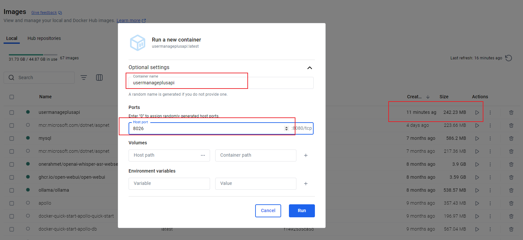Open more actions menu for usermanageplusapi row
The image size is (523, 240).
click(490, 113)
